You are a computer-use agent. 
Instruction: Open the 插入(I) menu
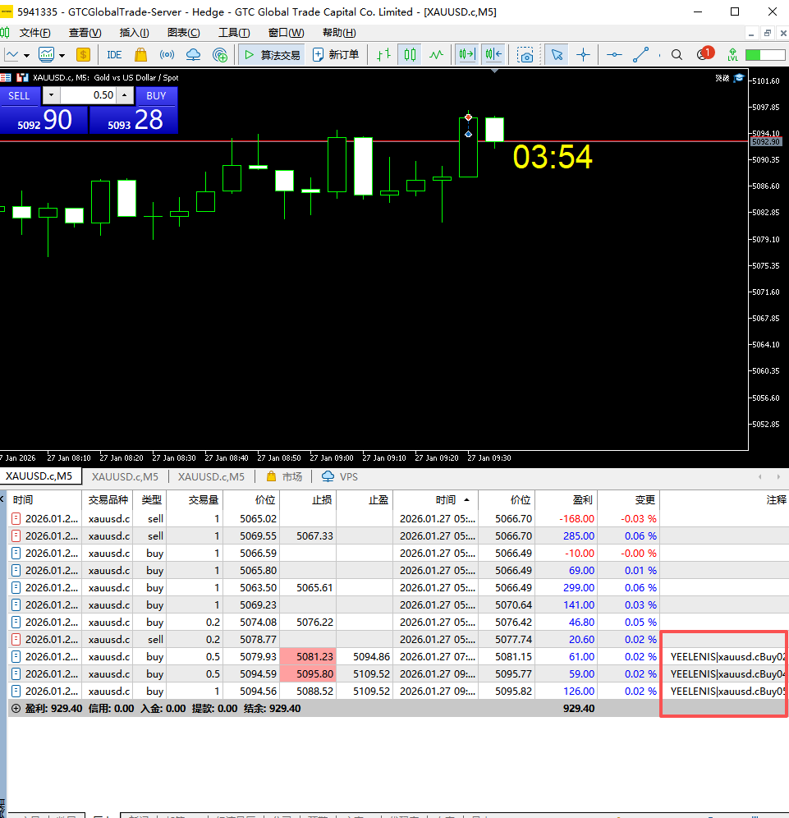(x=134, y=33)
